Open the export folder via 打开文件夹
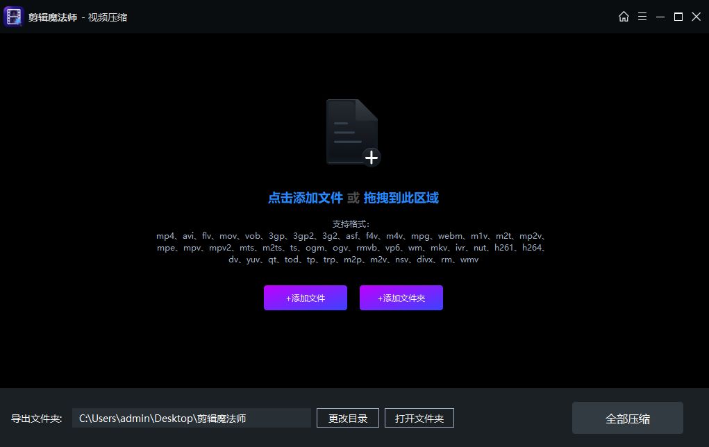Screen dimensions: 709x447 (x=419, y=418)
